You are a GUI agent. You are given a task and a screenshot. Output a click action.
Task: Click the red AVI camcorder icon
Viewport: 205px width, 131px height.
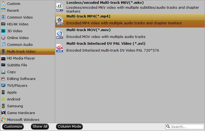(60, 48)
